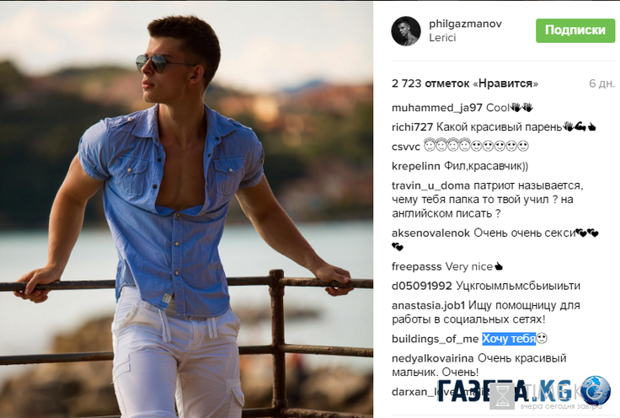This screenshot has width=620, height=418.
Task: Open buildings_of_me commenter profile
Action: [435, 339]
